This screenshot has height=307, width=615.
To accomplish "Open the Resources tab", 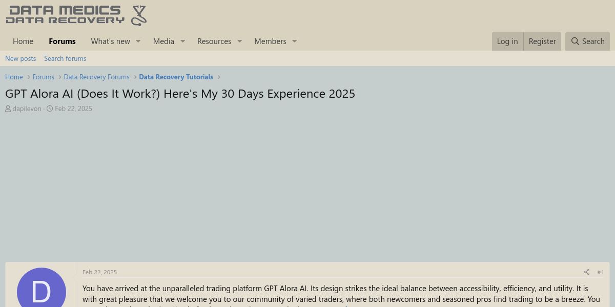I will click(214, 41).
